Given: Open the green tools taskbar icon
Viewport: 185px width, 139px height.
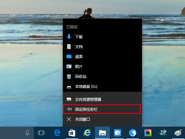Looking at the screenshot, I should 163,133.
